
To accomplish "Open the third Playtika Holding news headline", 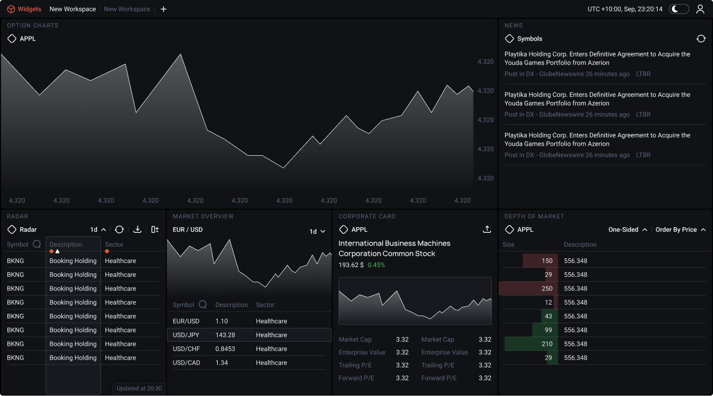I will 597,139.
